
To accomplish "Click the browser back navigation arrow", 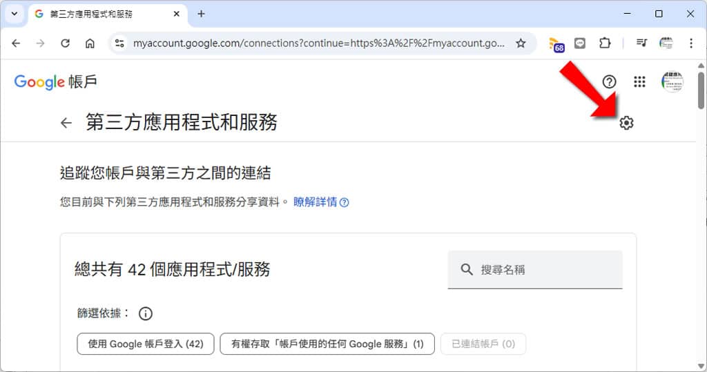I will coord(17,43).
